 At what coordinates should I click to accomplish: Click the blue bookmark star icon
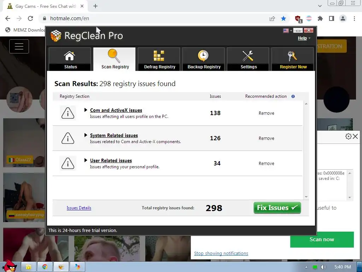coord(284,18)
